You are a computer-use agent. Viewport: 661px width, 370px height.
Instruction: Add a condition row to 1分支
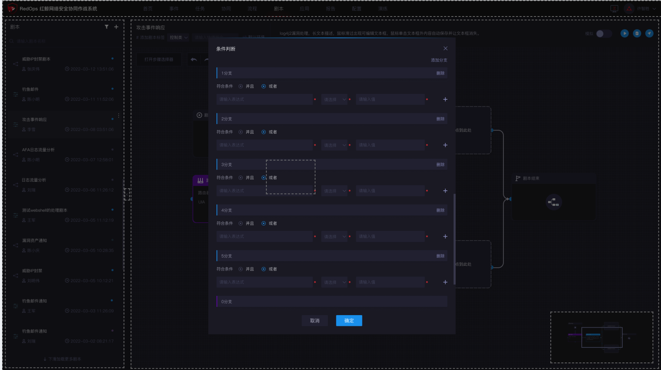[x=445, y=99]
